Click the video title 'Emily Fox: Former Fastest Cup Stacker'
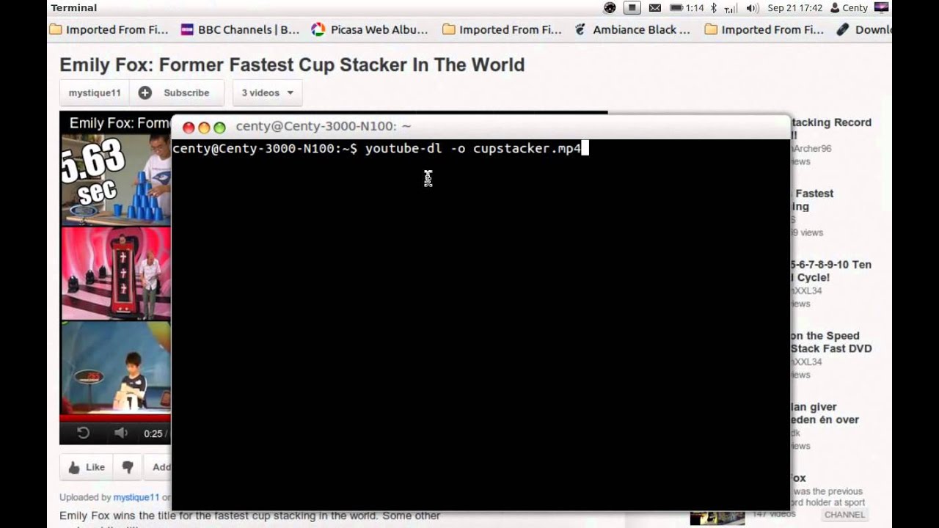The image size is (939, 528). (292, 65)
